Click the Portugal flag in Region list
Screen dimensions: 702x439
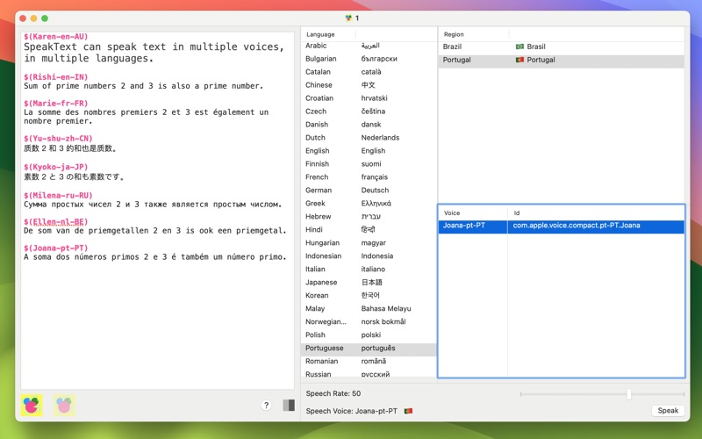519,60
